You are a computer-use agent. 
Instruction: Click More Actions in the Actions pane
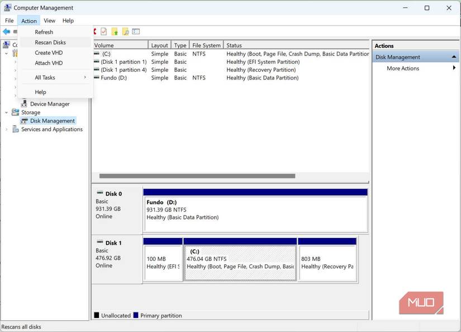pyautogui.click(x=403, y=68)
